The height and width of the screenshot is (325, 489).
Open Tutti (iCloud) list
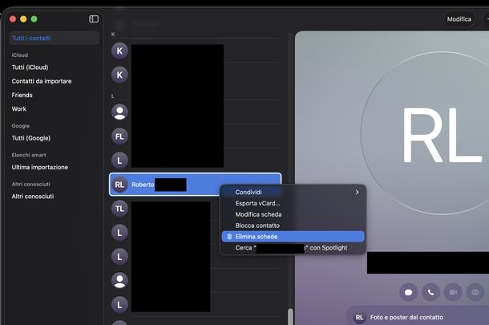pos(30,67)
